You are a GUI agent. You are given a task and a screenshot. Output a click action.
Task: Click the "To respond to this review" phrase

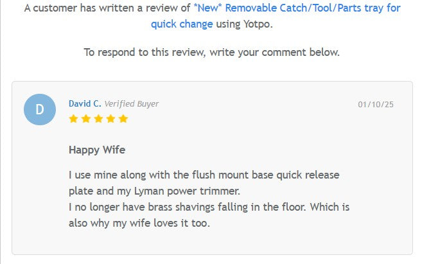(143, 52)
